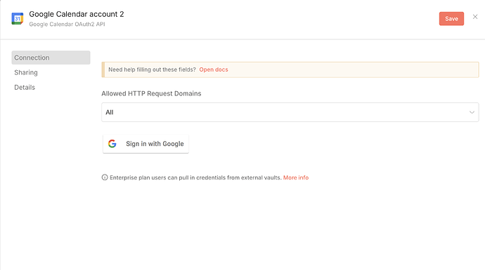Close the credential dialog with X

click(475, 17)
